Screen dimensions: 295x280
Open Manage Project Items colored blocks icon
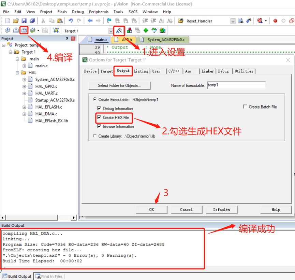click(130, 31)
